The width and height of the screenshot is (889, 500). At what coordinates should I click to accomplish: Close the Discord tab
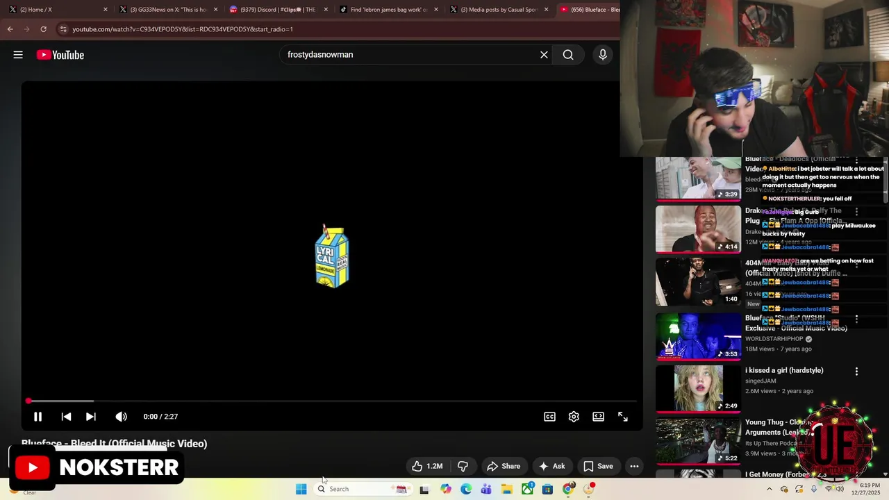point(326,10)
